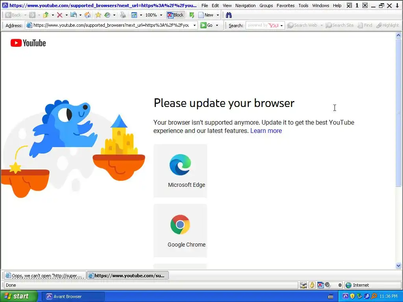Click the boxed X close-tab icon
The width and height of the screenshot is (403, 302).
click(365, 6)
